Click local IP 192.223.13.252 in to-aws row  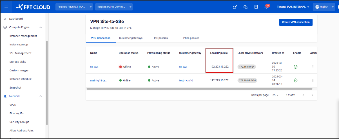point(220,67)
